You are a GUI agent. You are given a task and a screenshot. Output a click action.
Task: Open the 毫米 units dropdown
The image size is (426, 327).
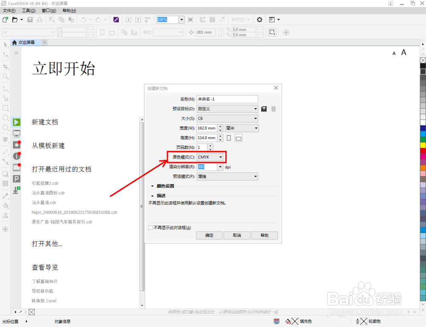pos(242,128)
